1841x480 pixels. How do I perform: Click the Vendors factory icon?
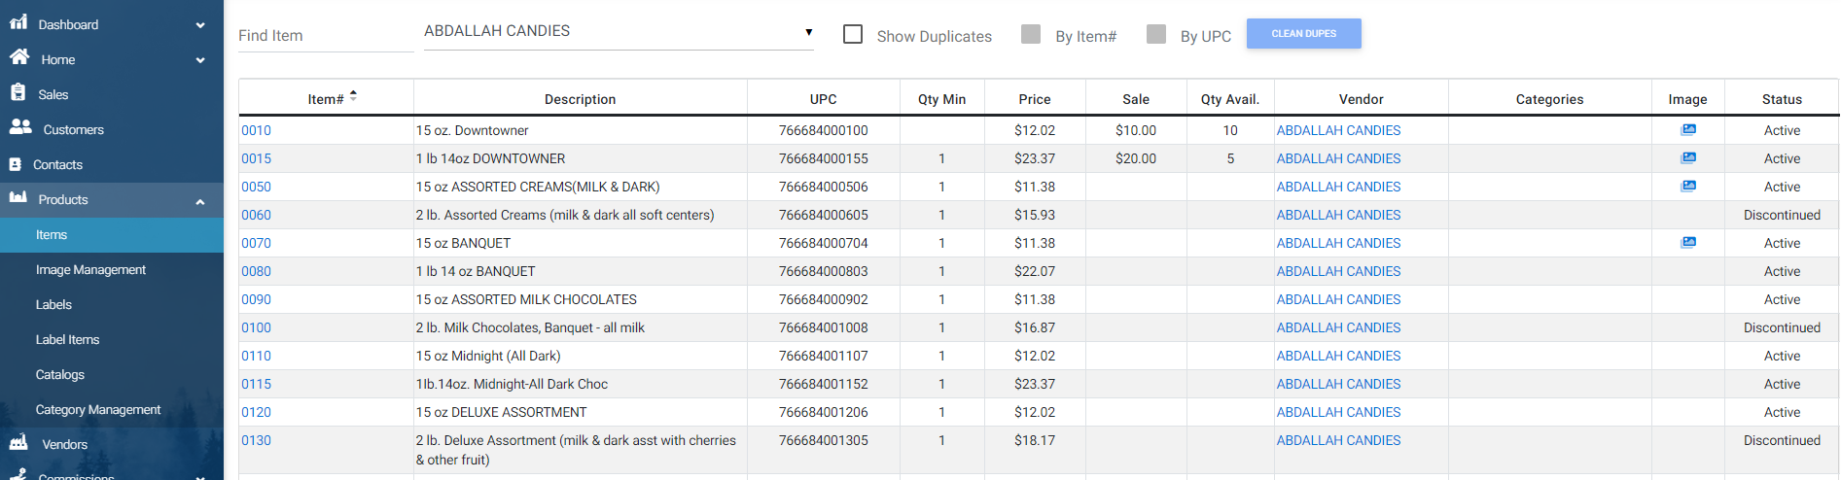[x=19, y=443]
